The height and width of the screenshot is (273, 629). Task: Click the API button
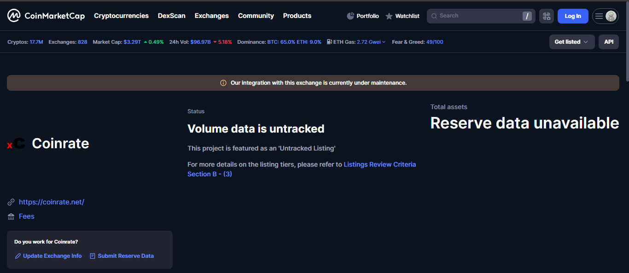[608, 41]
